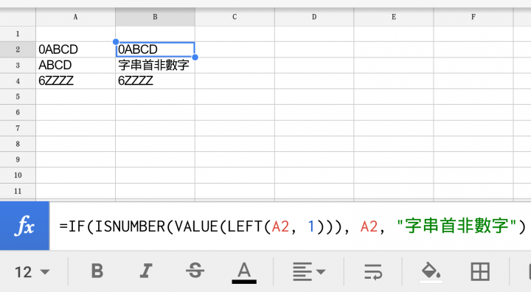Select cell A4 containing 6ZZZZ

point(75,81)
